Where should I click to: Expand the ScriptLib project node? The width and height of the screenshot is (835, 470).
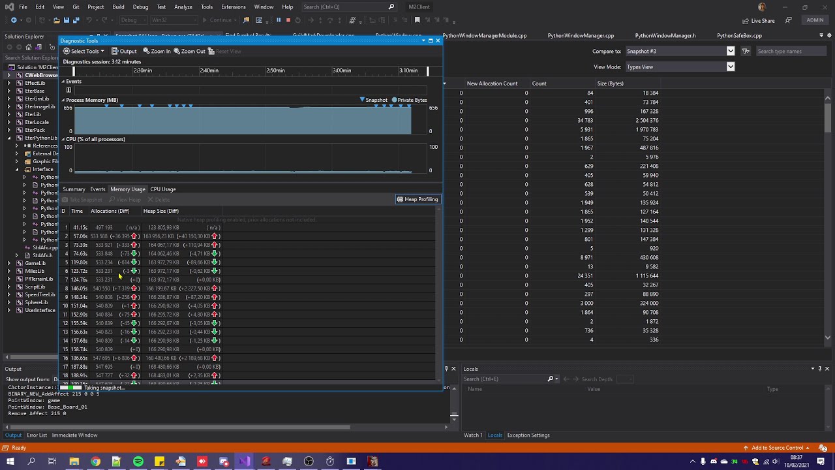(9, 287)
